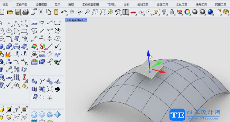This screenshot has width=230, height=122.
Task: Click the Undo arrow icon
Action: (x=64, y=12)
